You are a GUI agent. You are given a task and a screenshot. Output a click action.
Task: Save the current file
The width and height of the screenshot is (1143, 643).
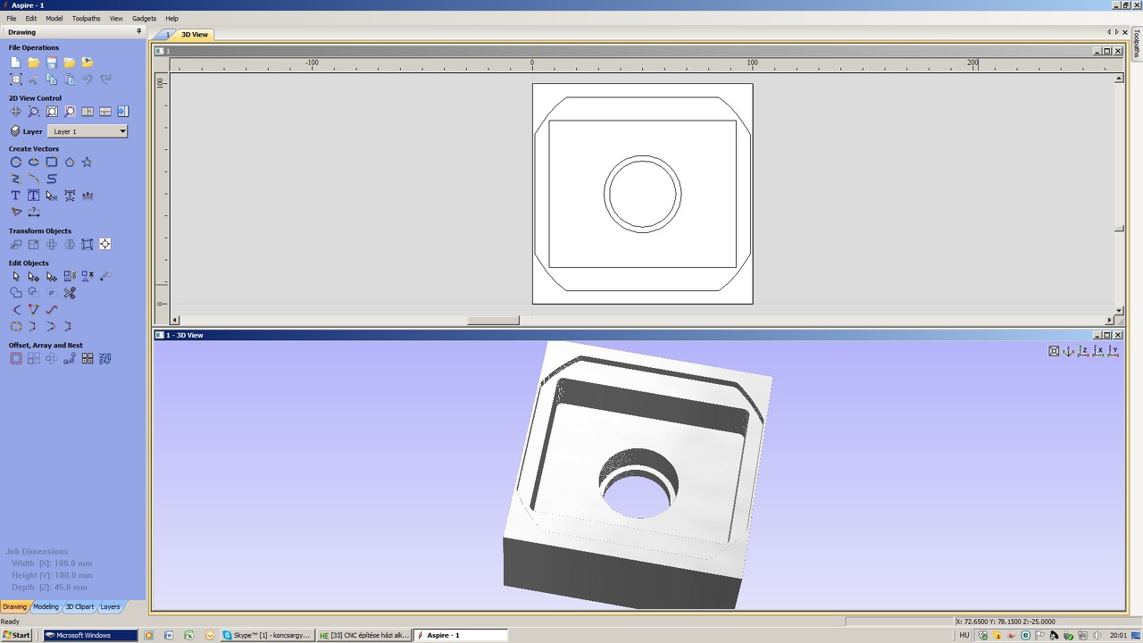coord(52,63)
